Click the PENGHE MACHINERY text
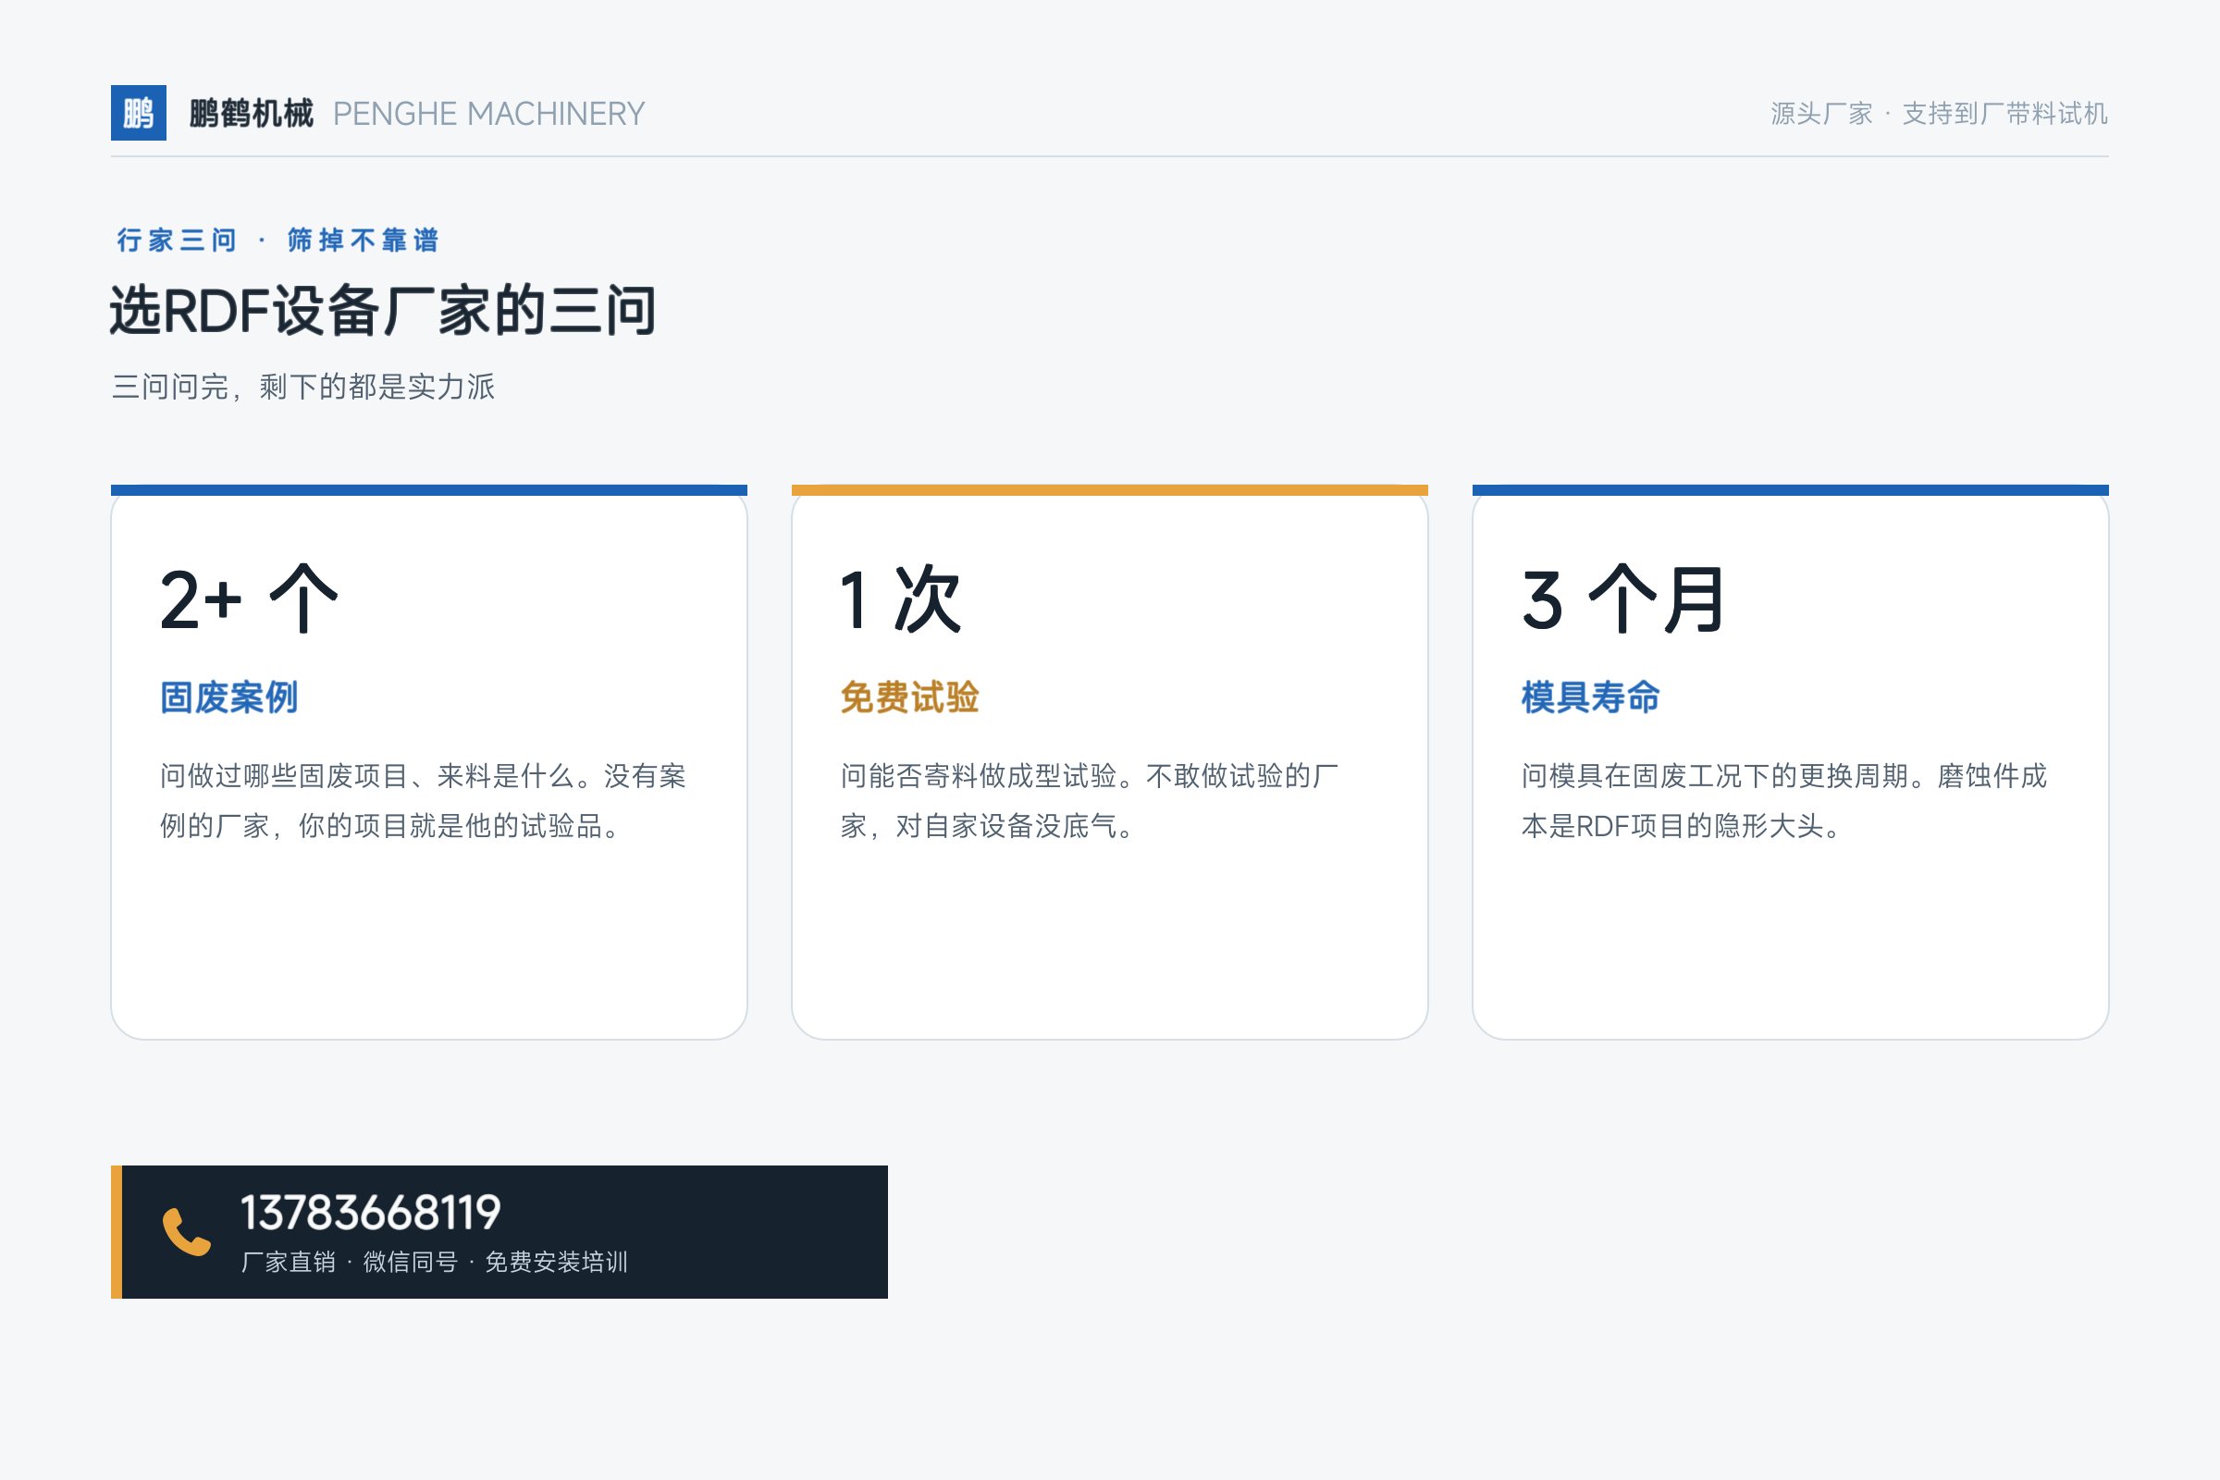 click(x=489, y=113)
